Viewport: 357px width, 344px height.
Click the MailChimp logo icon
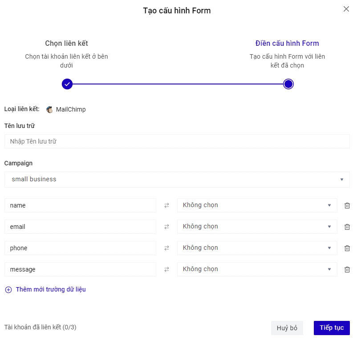tap(50, 109)
